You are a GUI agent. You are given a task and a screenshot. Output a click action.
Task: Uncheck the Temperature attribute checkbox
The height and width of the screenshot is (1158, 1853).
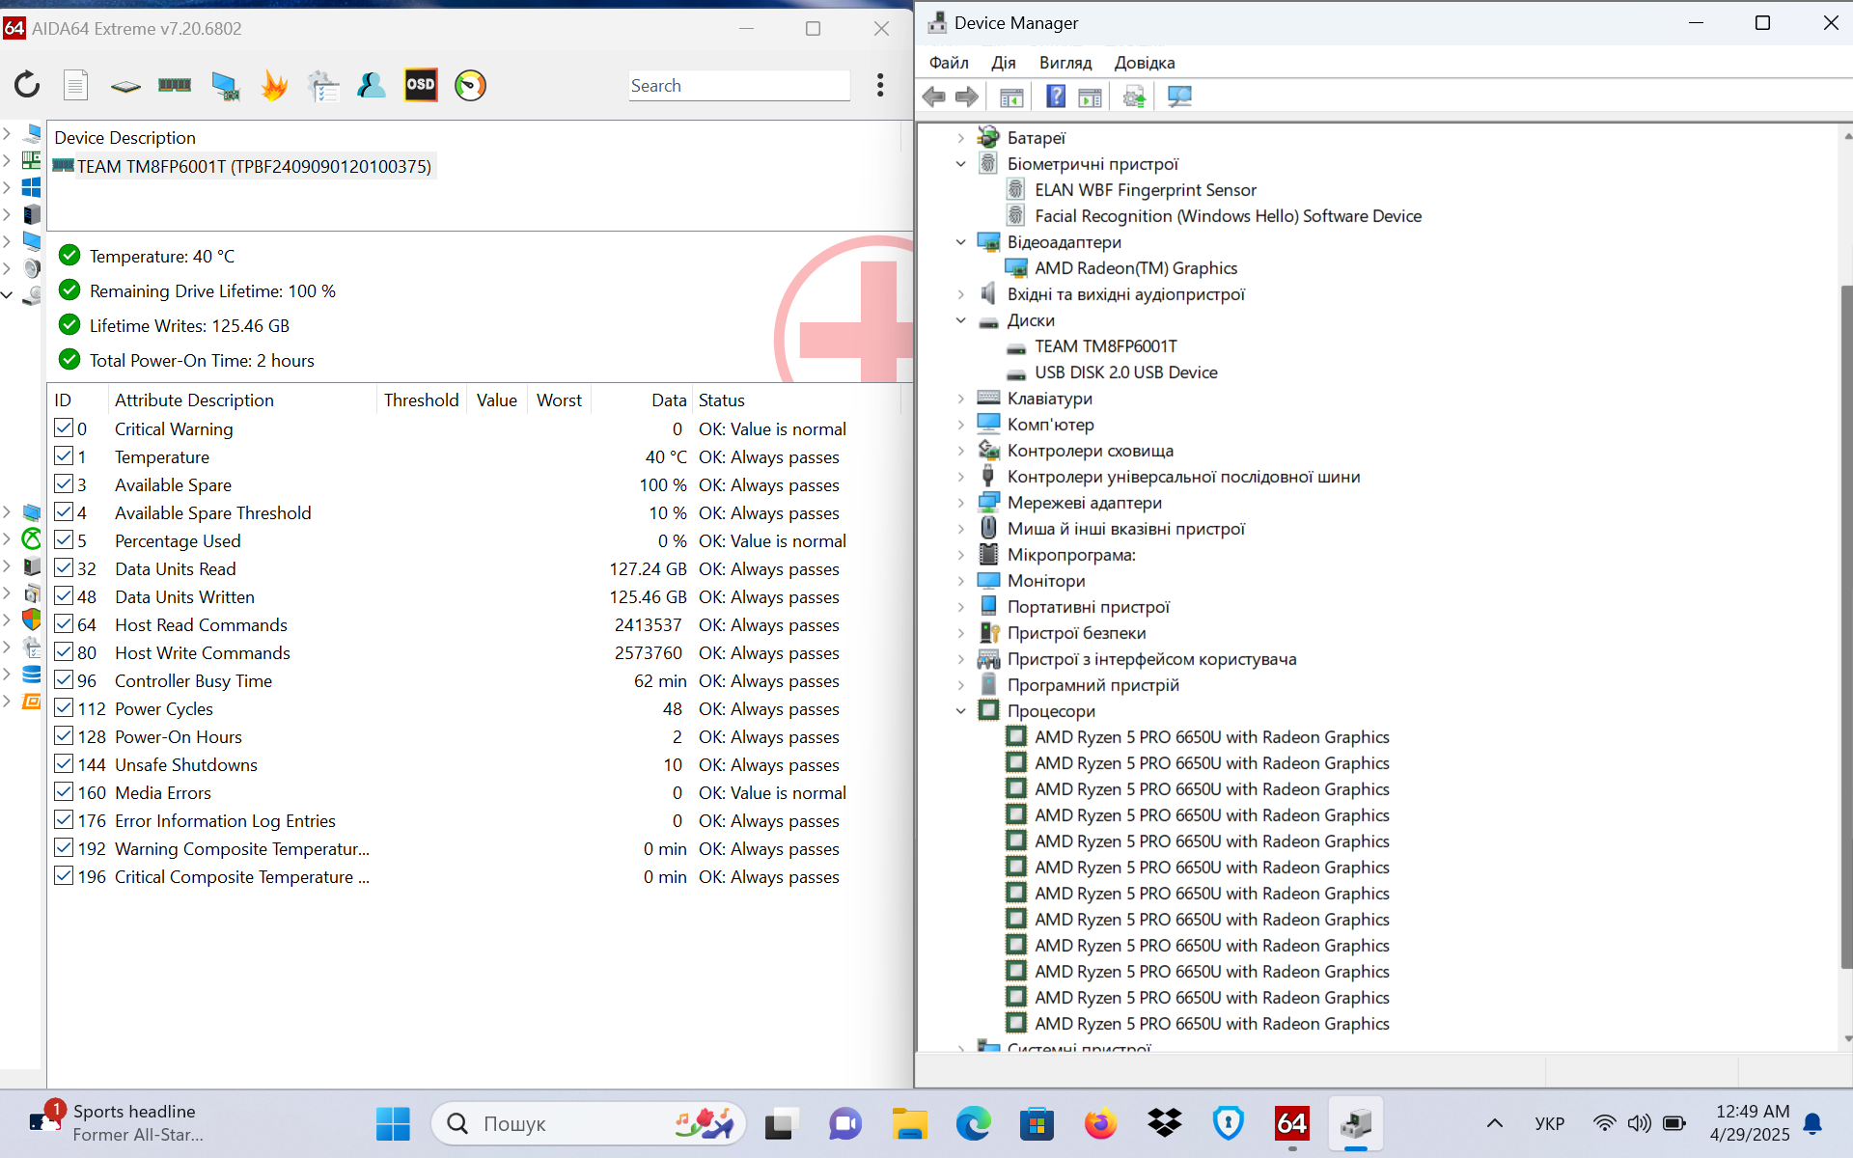(64, 455)
